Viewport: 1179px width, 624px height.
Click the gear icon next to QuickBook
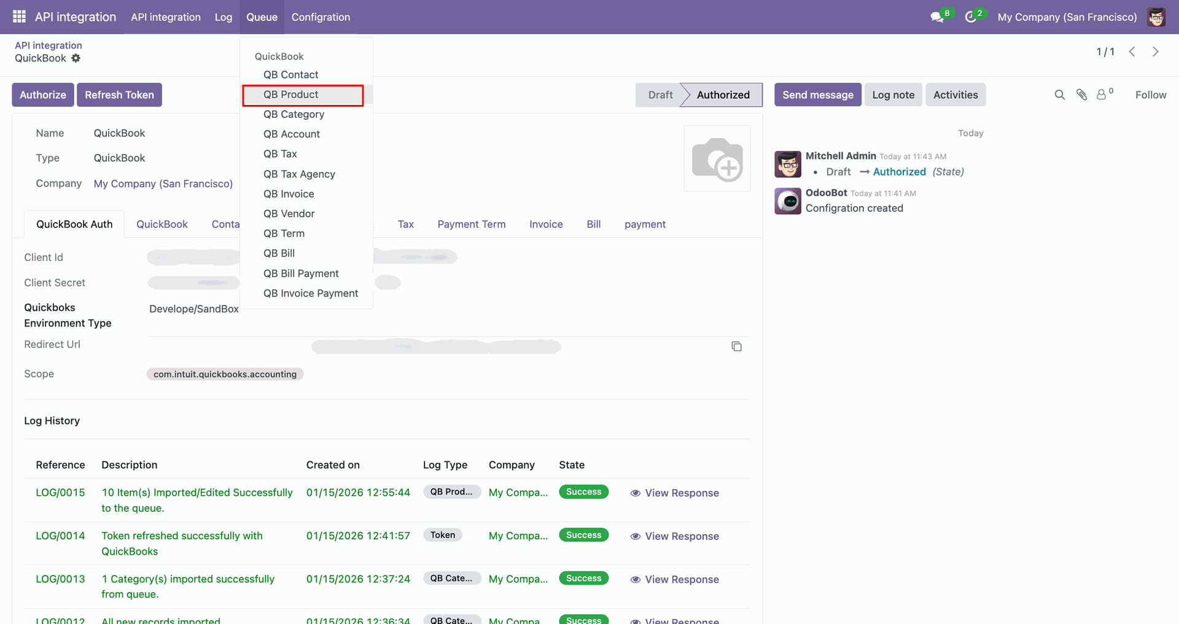pos(76,58)
